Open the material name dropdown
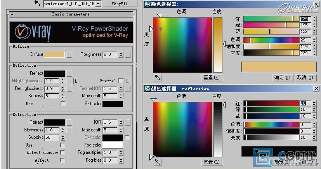This screenshot has width=321, height=169. click(x=99, y=3)
